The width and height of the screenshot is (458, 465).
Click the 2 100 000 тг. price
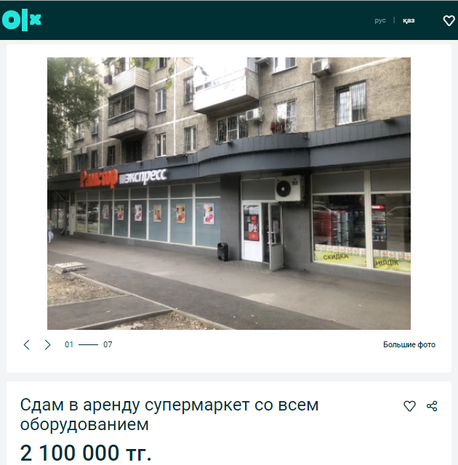point(86,453)
